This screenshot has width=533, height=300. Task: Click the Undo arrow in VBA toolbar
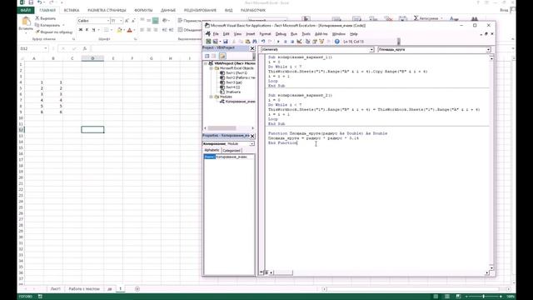point(263,42)
